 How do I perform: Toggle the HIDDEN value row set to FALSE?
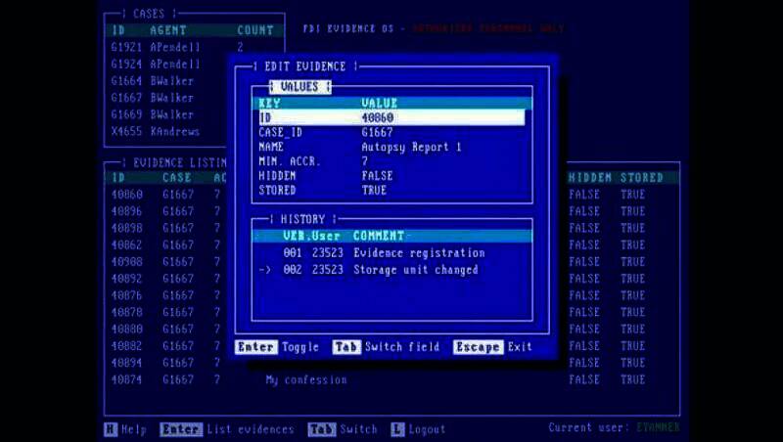(390, 176)
